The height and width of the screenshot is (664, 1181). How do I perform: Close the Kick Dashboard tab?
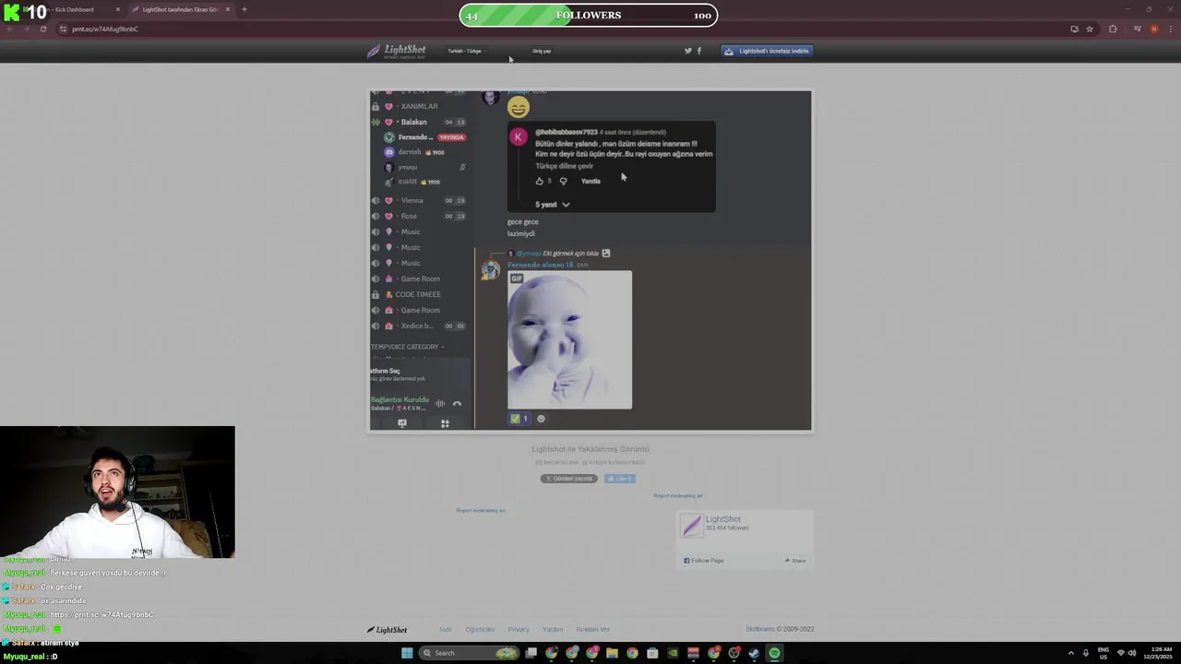(x=117, y=9)
